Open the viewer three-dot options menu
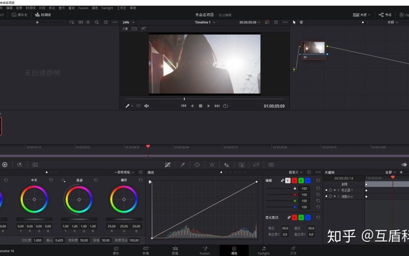This screenshot has width=409, height=256. coord(285,23)
